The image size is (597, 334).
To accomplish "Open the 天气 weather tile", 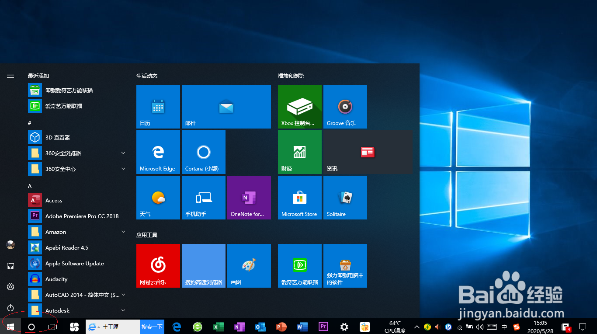I will (158, 197).
